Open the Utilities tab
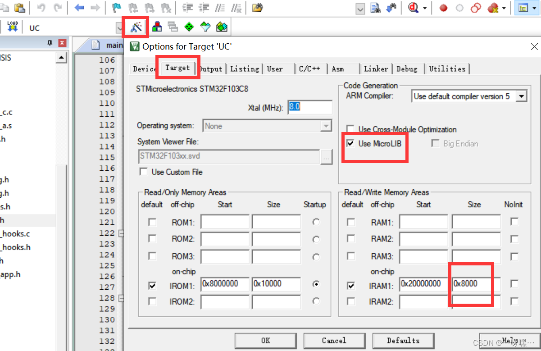This screenshot has height=351, width=541. [447, 69]
